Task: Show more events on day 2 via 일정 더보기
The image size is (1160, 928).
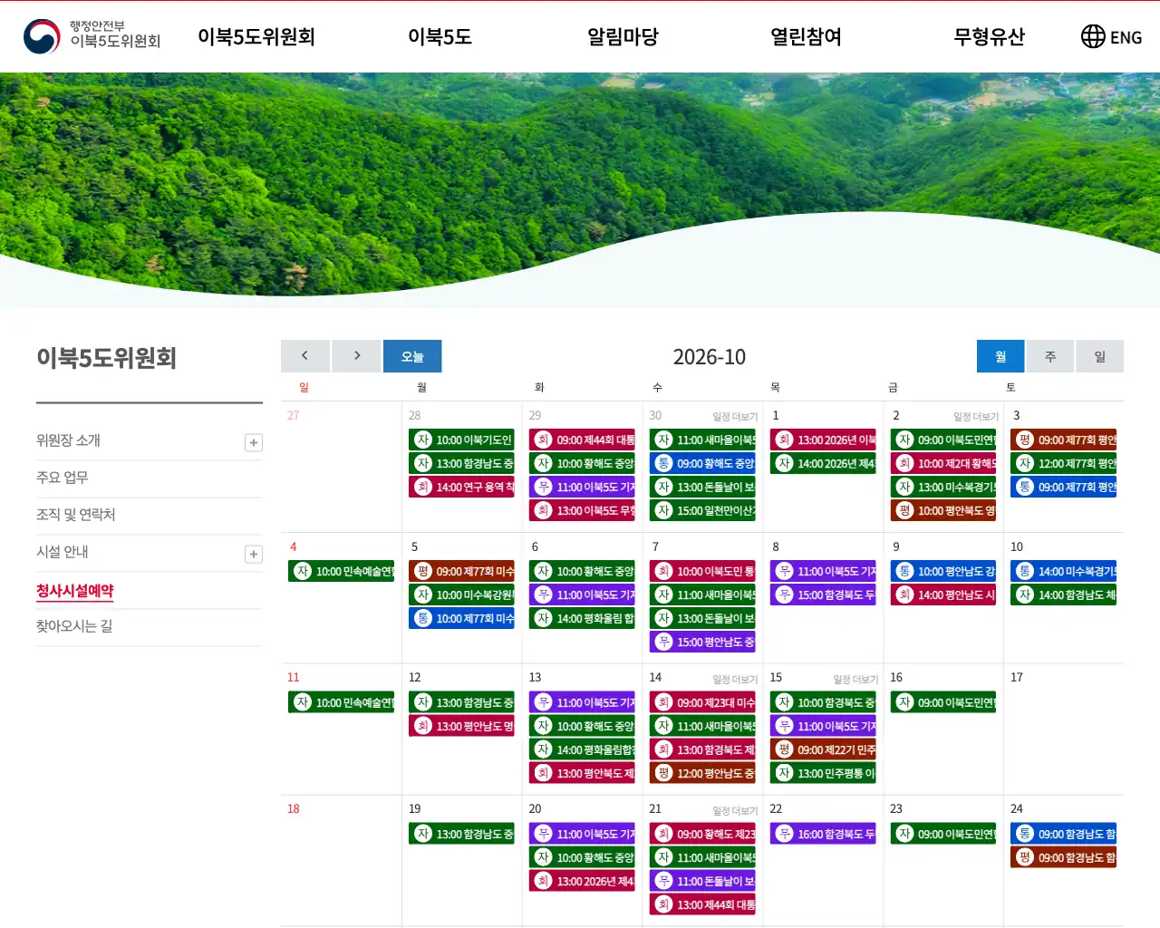Action: pos(976,417)
